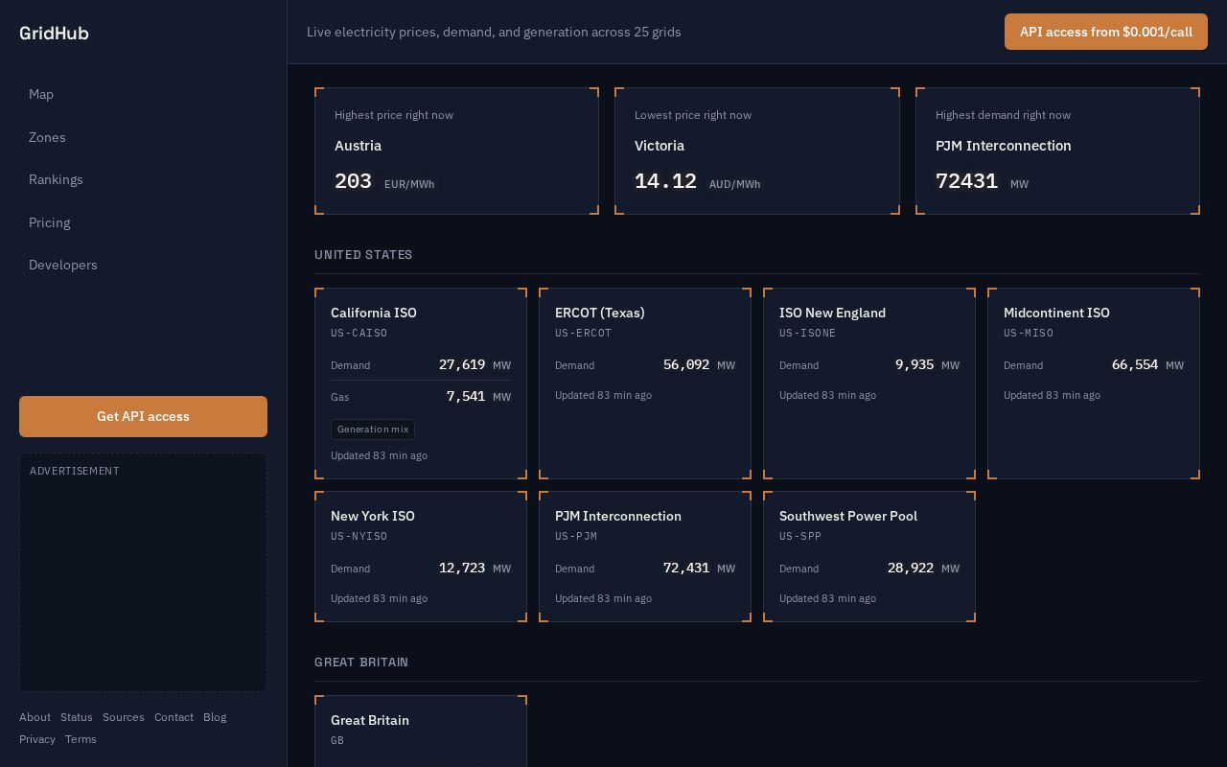Image resolution: width=1227 pixels, height=767 pixels.
Task: Open the Rankings page
Action: [56, 179]
